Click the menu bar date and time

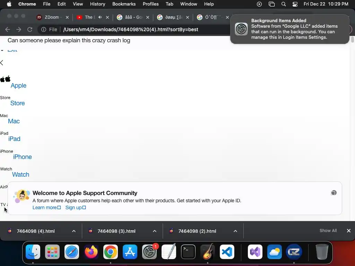click(x=326, y=4)
